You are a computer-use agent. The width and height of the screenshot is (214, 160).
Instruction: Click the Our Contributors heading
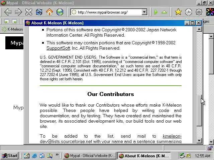[x=111, y=94]
